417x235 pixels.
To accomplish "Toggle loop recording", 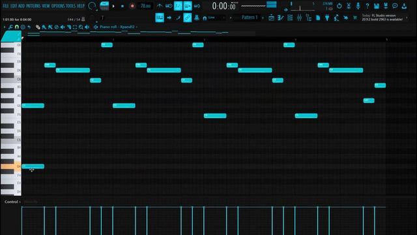I will pyautogui.click(x=197, y=6).
